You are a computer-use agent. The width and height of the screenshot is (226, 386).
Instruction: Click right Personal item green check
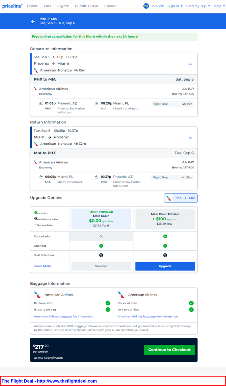coord(191,303)
